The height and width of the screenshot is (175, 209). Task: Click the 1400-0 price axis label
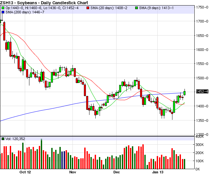click(x=202, y=106)
